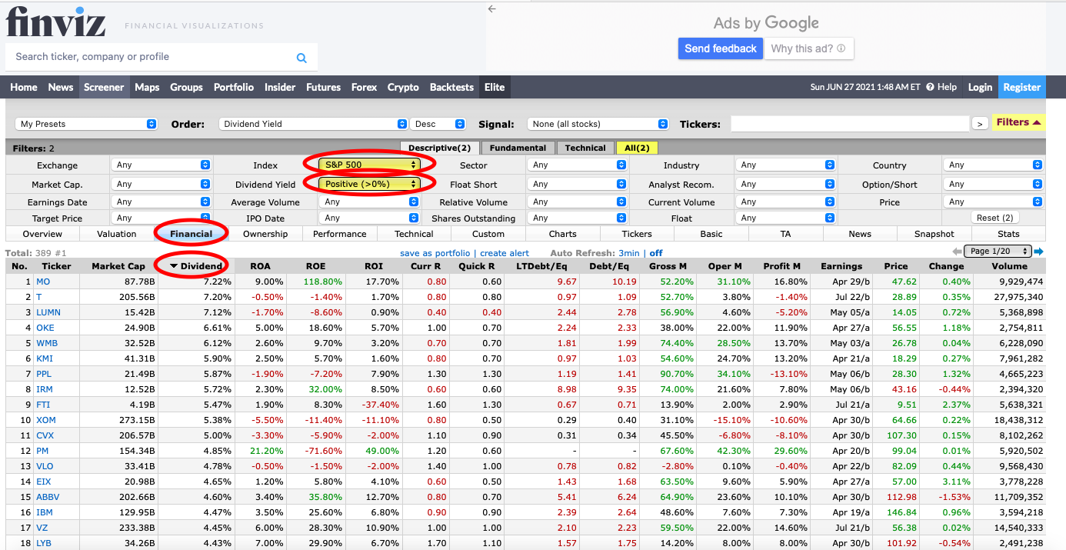Select the Performance view tab
Image resolution: width=1066 pixels, height=550 pixels.
coord(340,234)
